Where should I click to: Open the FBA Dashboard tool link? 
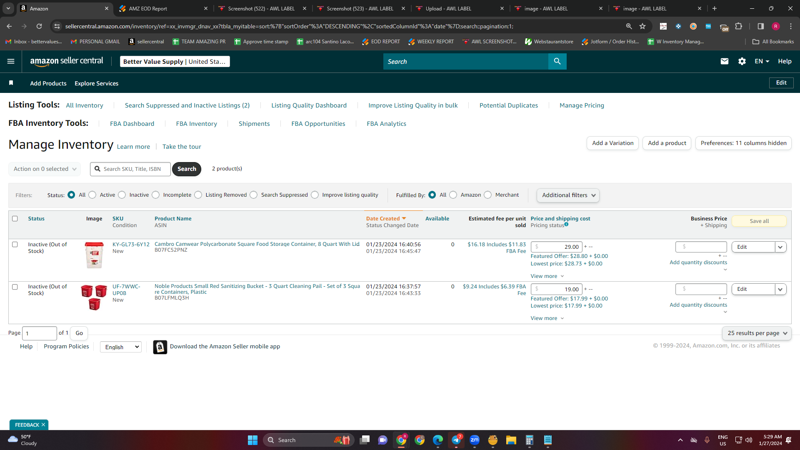[132, 124]
